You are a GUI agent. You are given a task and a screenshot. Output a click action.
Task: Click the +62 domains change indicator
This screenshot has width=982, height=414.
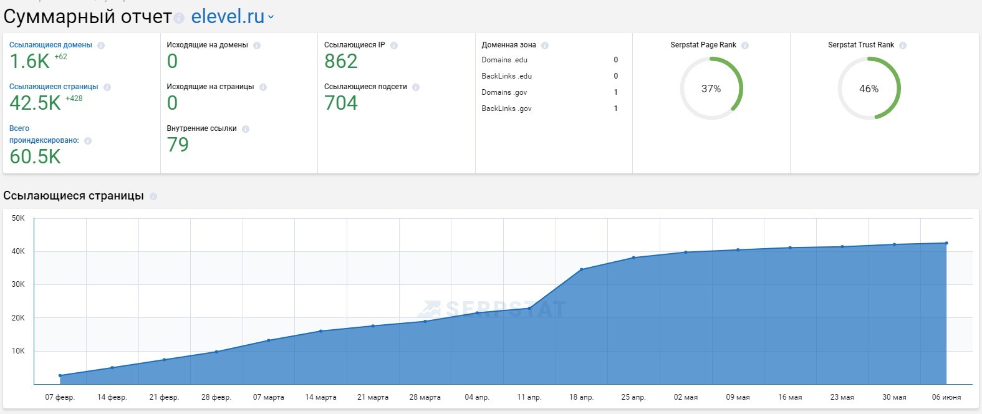click(60, 57)
